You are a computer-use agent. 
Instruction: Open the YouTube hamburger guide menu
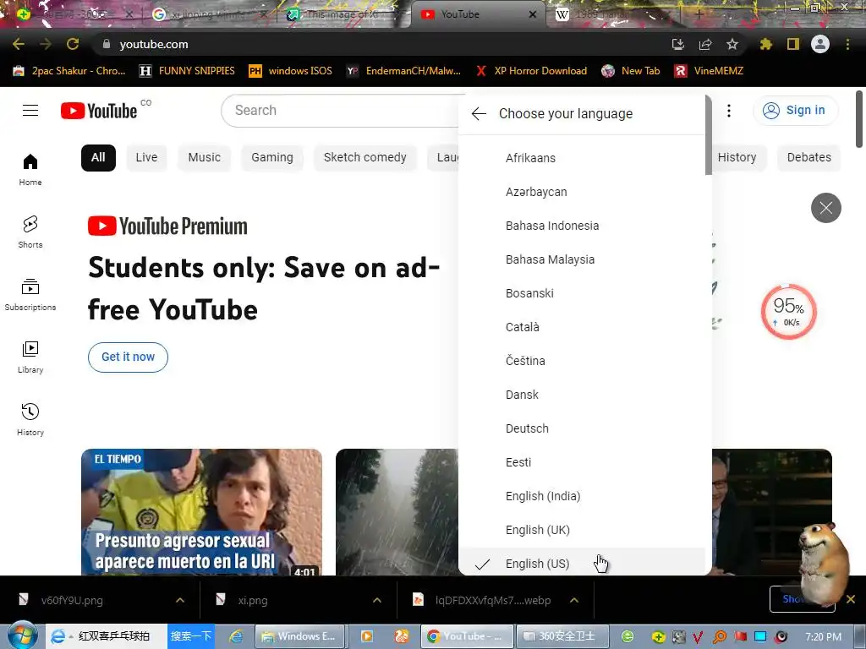pos(30,111)
